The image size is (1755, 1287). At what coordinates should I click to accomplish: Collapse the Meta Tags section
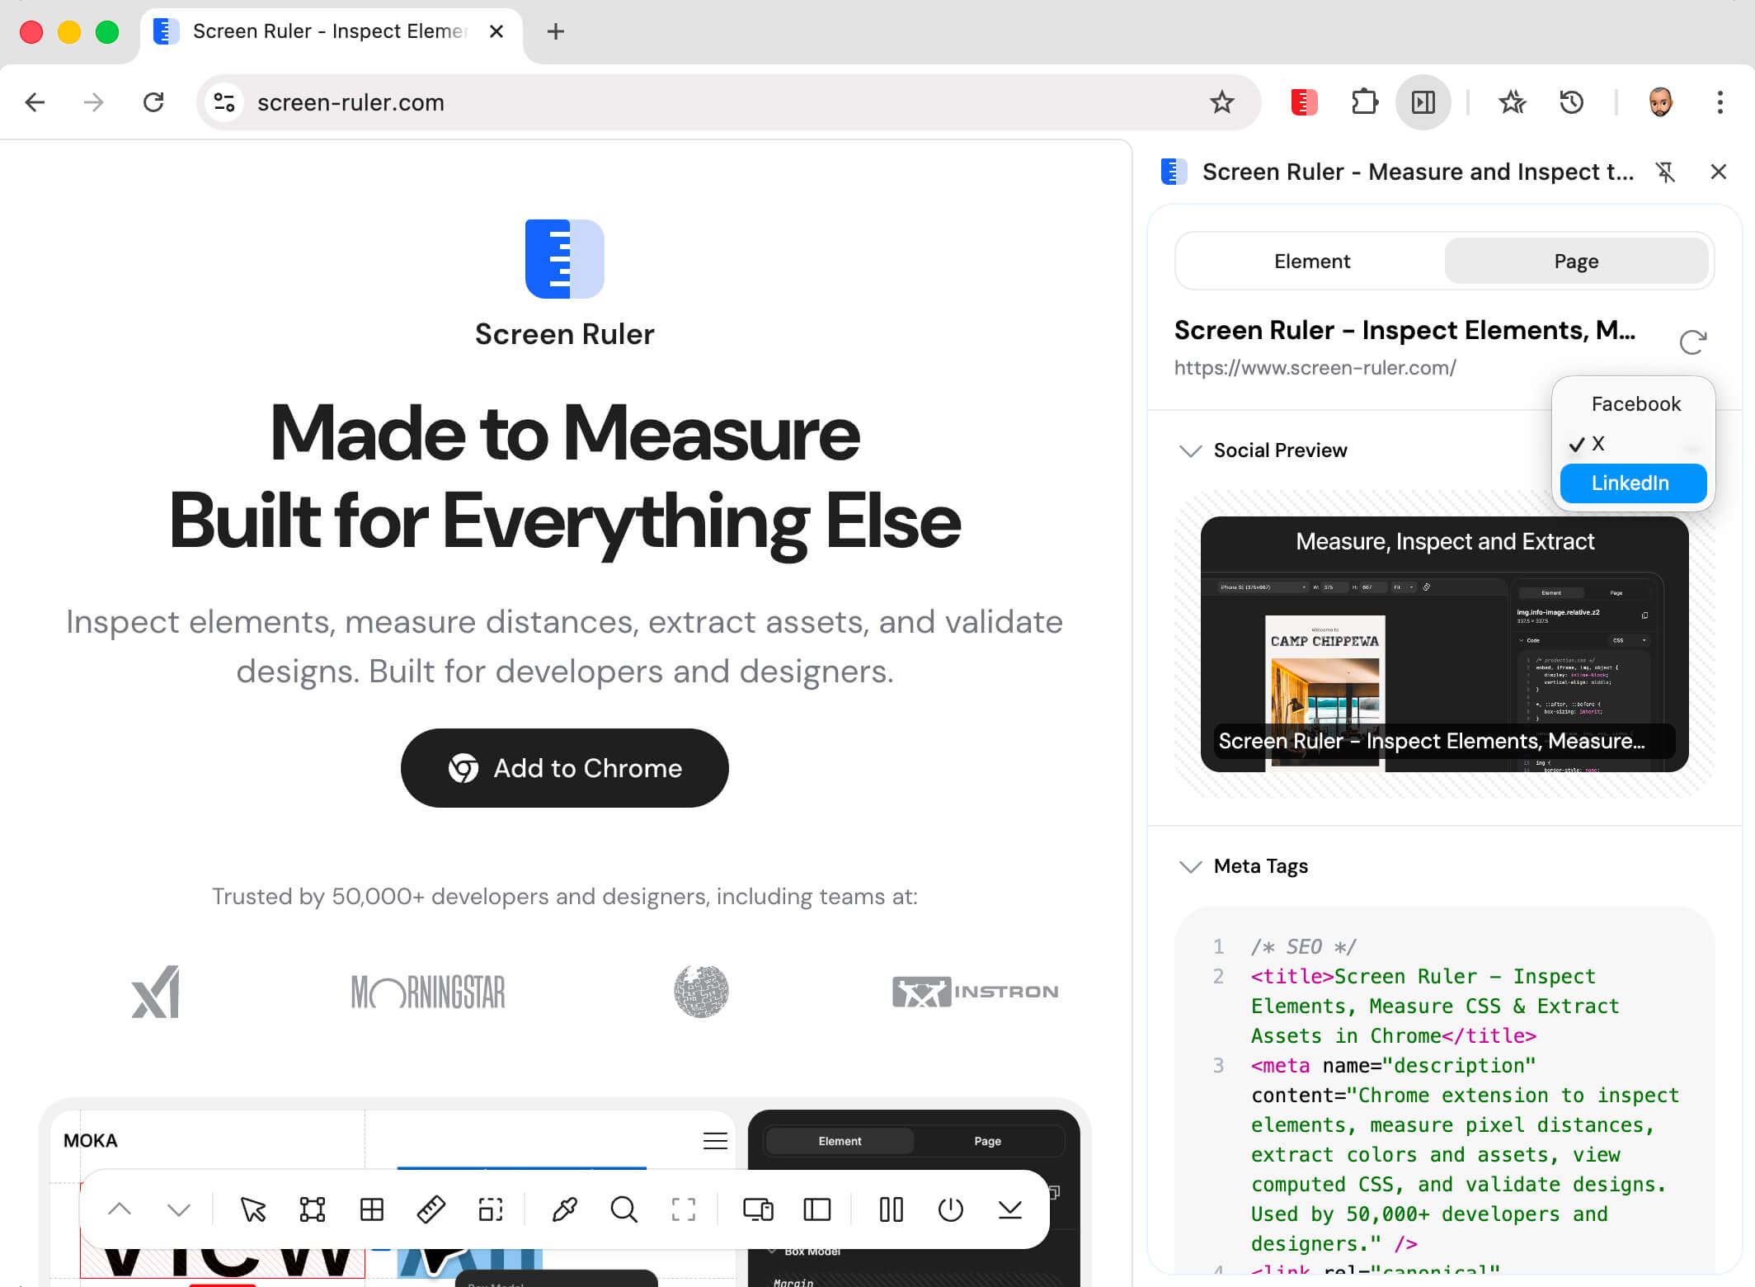[x=1190, y=866]
